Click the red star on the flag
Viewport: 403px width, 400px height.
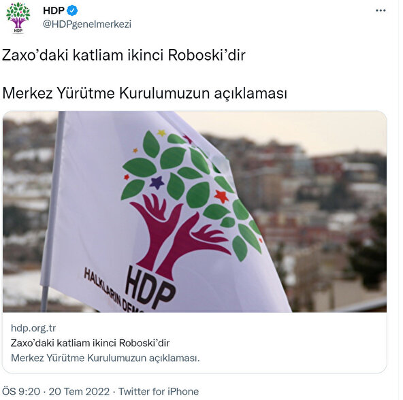(221, 197)
